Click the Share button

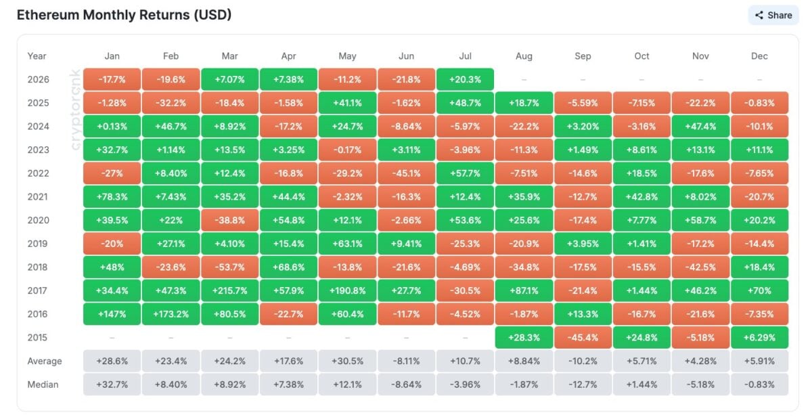[773, 15]
